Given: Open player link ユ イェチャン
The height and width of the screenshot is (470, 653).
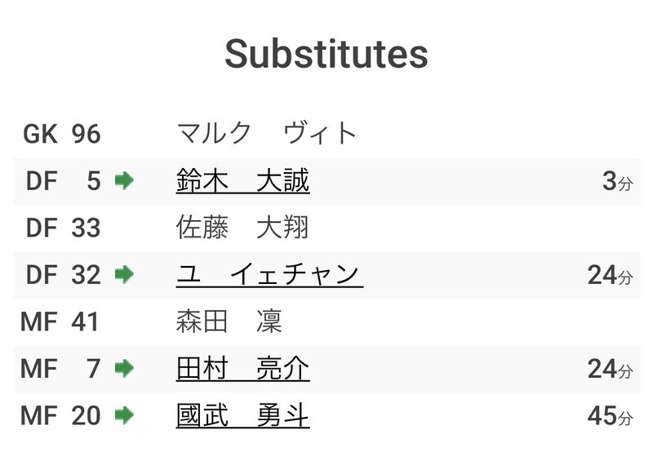Looking at the screenshot, I should point(269,275).
